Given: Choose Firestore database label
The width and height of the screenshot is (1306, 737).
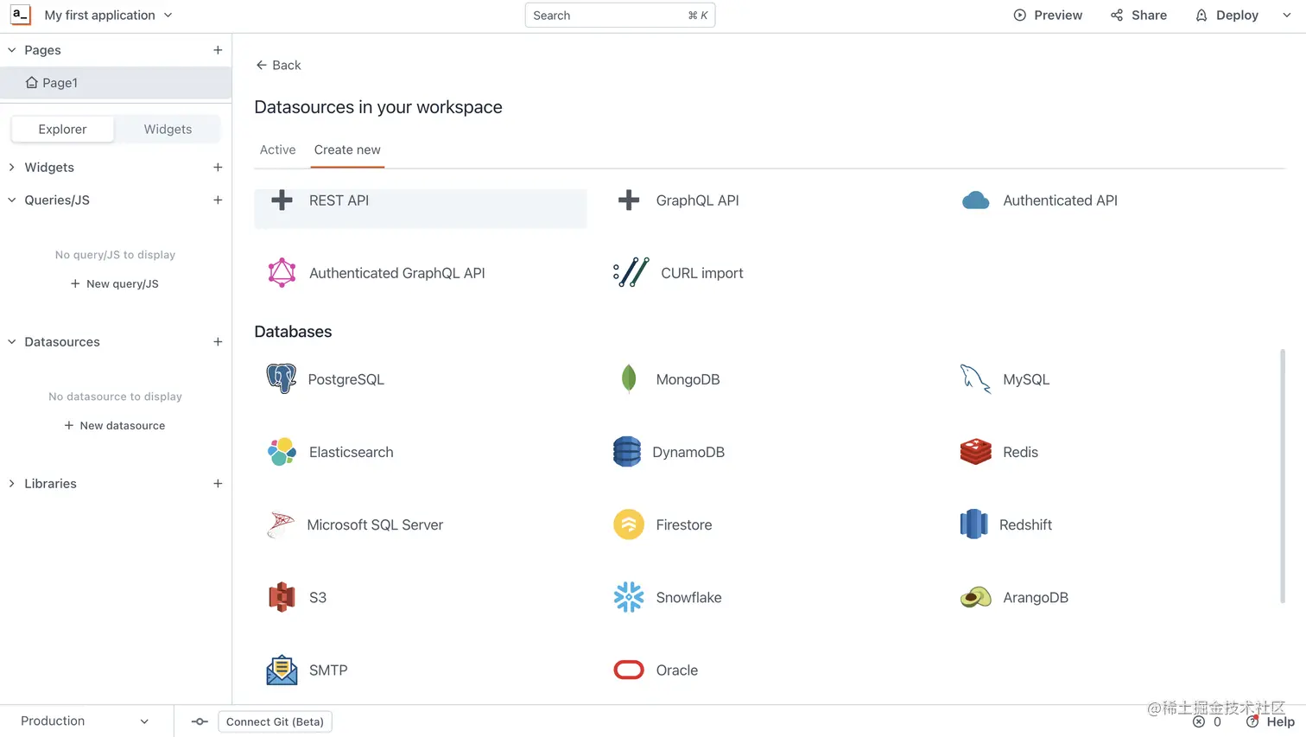Looking at the screenshot, I should pyautogui.click(x=683, y=525).
